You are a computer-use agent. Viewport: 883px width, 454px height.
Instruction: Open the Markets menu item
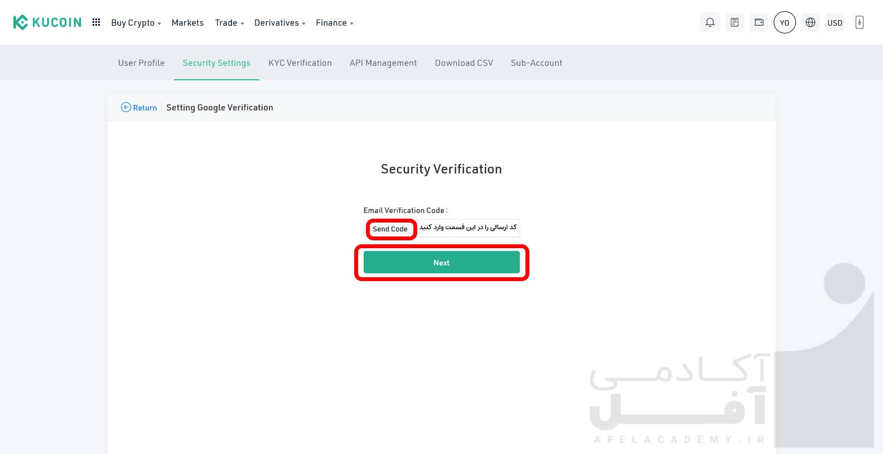click(187, 23)
